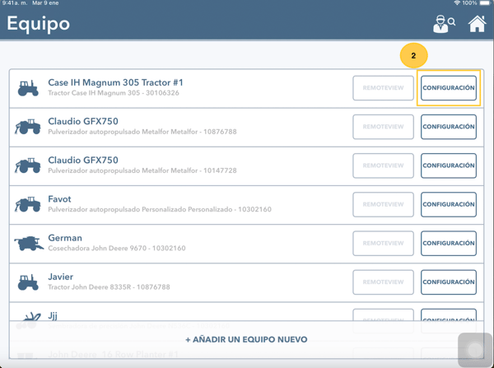
Task: Select the Jjj equipment name
Action: 53,315
